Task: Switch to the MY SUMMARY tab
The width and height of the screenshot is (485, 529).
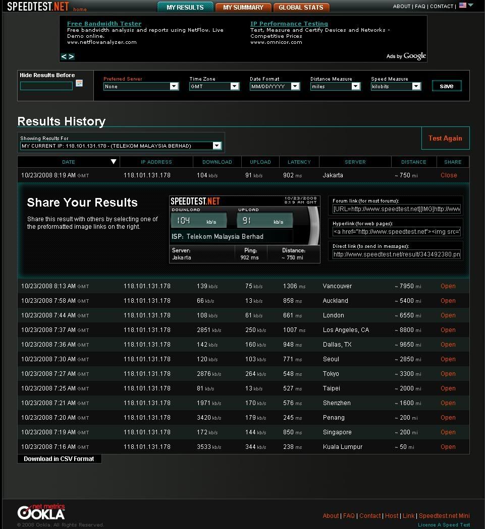Action: [243, 7]
